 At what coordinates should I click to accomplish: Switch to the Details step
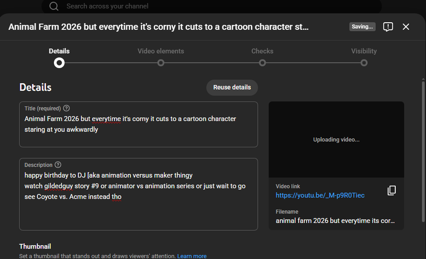(59, 62)
